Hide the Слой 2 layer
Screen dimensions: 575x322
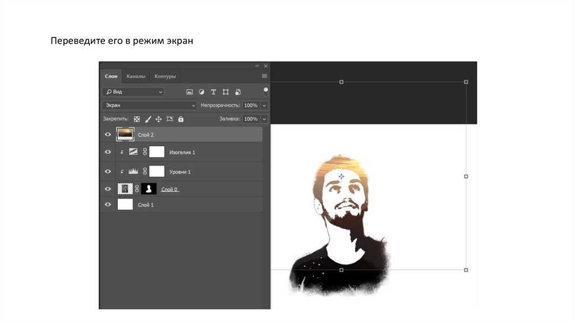tap(108, 135)
